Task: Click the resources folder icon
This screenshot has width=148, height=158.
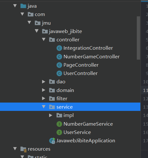Action: 23,149
